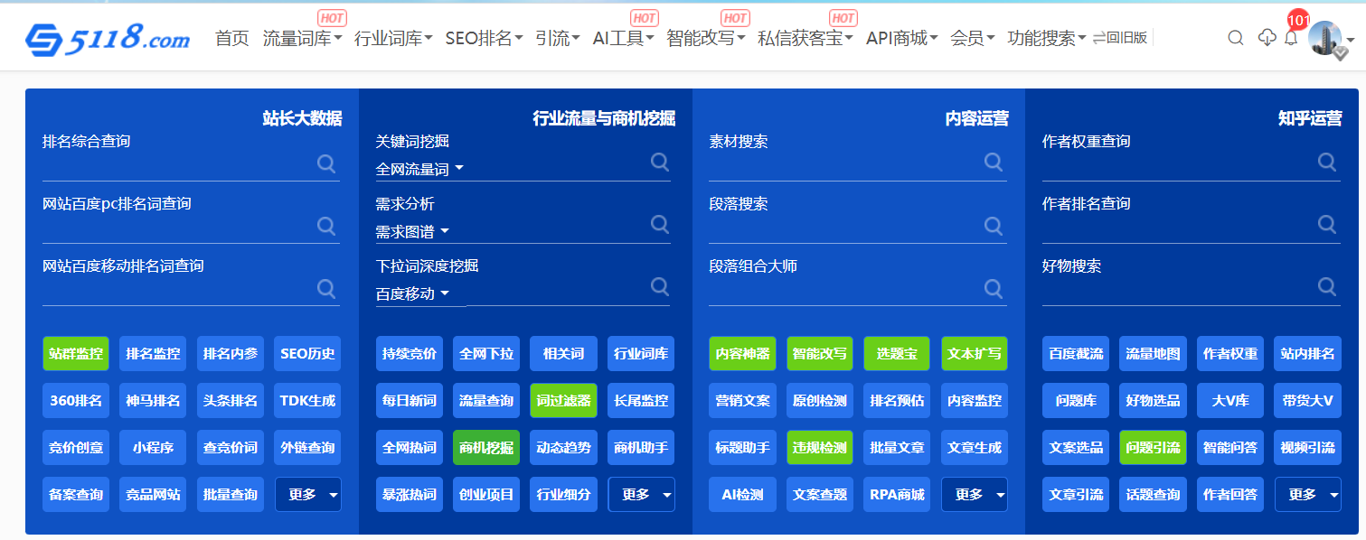
Task: Open the 流量词库 menu
Action: click(x=302, y=38)
